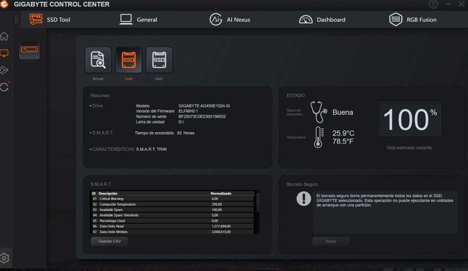The width and height of the screenshot is (468, 271).
Task: Click the Buena health status text
Action: coord(343,112)
